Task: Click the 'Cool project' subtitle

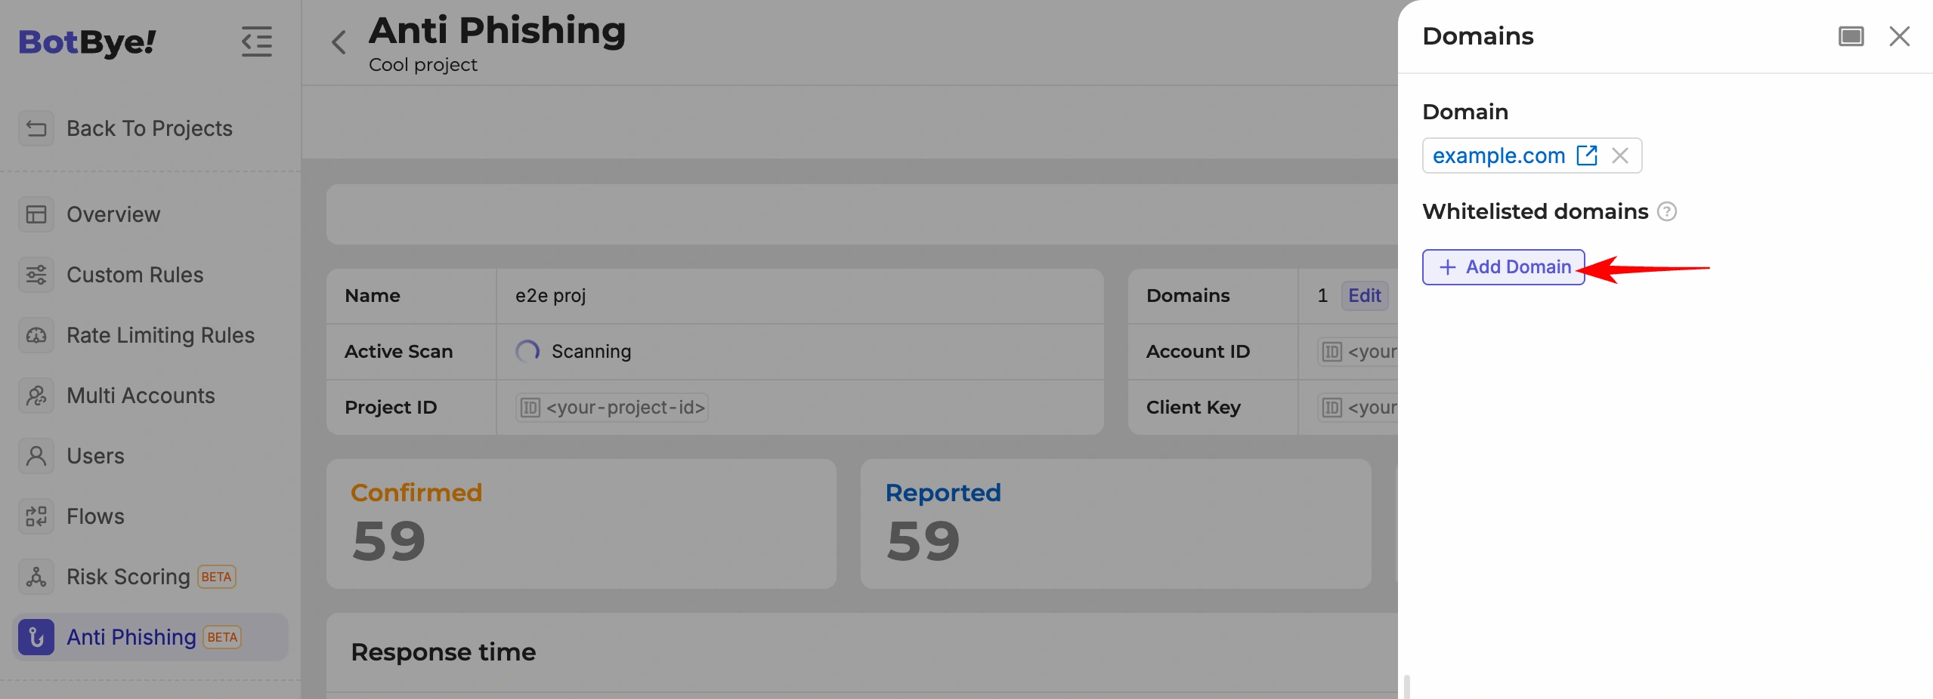Action: pos(423,65)
